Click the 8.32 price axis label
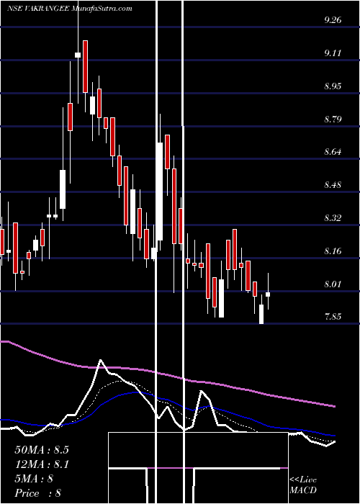The image size is (360, 504). click(x=333, y=218)
